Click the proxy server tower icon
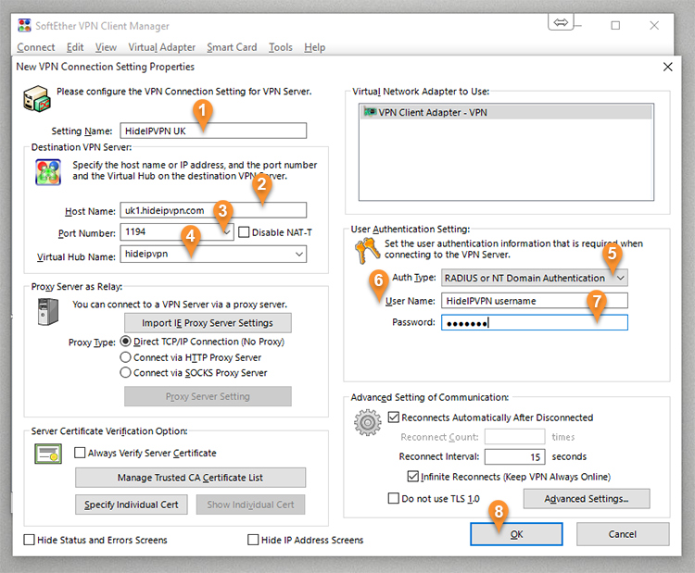Screen dimensions: 695x573 [x=48, y=312]
